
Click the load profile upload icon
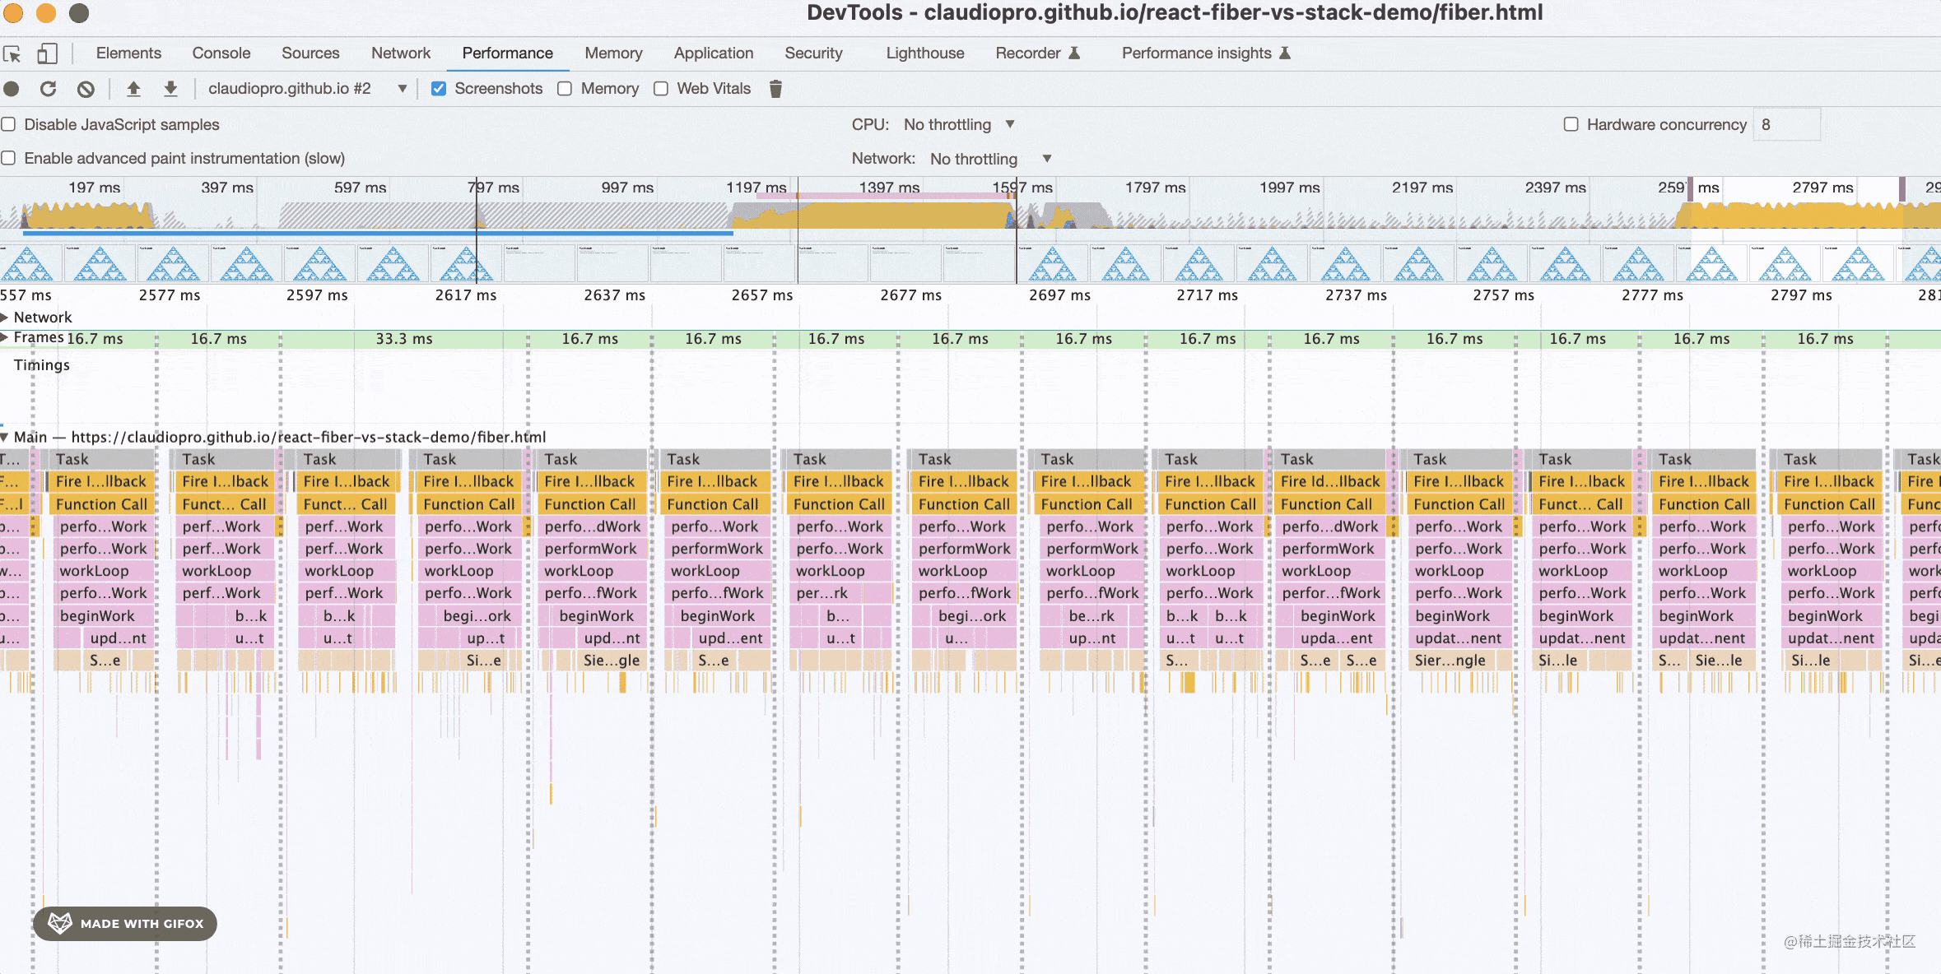[133, 89]
